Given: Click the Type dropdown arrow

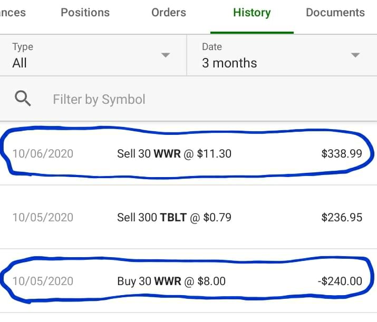Looking at the screenshot, I should coord(166,55).
